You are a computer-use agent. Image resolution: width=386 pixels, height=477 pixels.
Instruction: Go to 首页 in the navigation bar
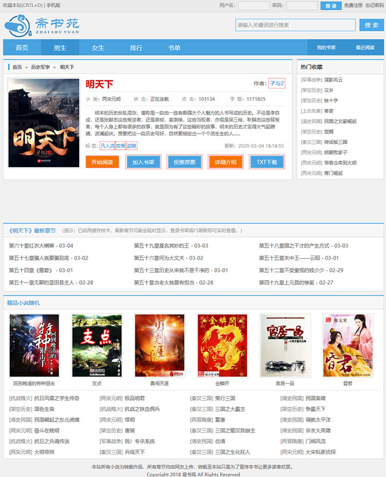point(22,47)
